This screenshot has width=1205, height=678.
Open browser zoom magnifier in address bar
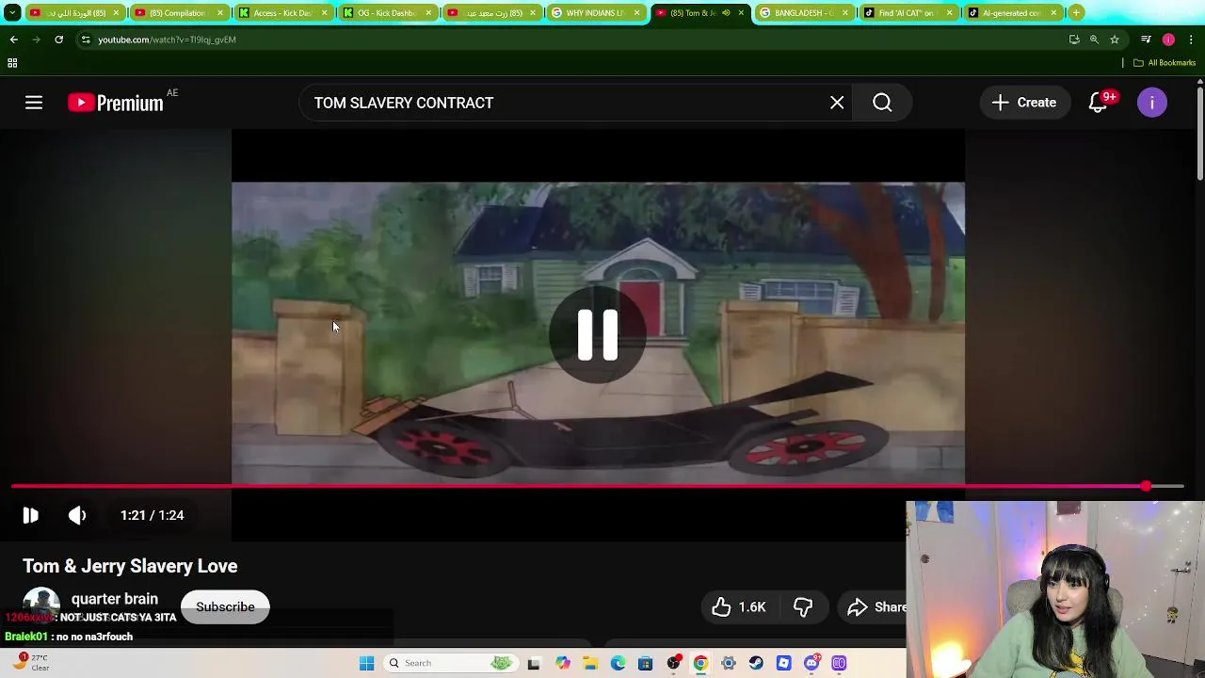click(x=1094, y=40)
